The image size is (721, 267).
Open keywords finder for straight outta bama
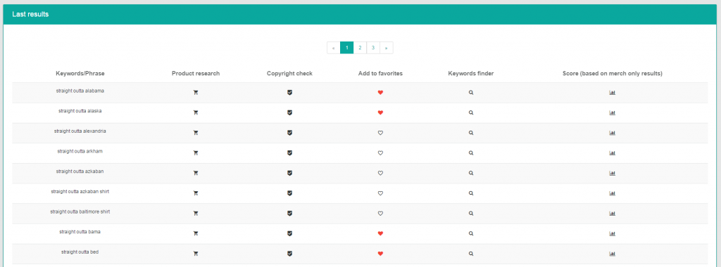point(471,233)
